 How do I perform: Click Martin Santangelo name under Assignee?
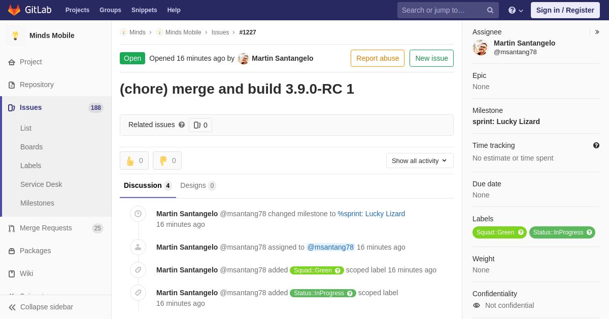[524, 43]
